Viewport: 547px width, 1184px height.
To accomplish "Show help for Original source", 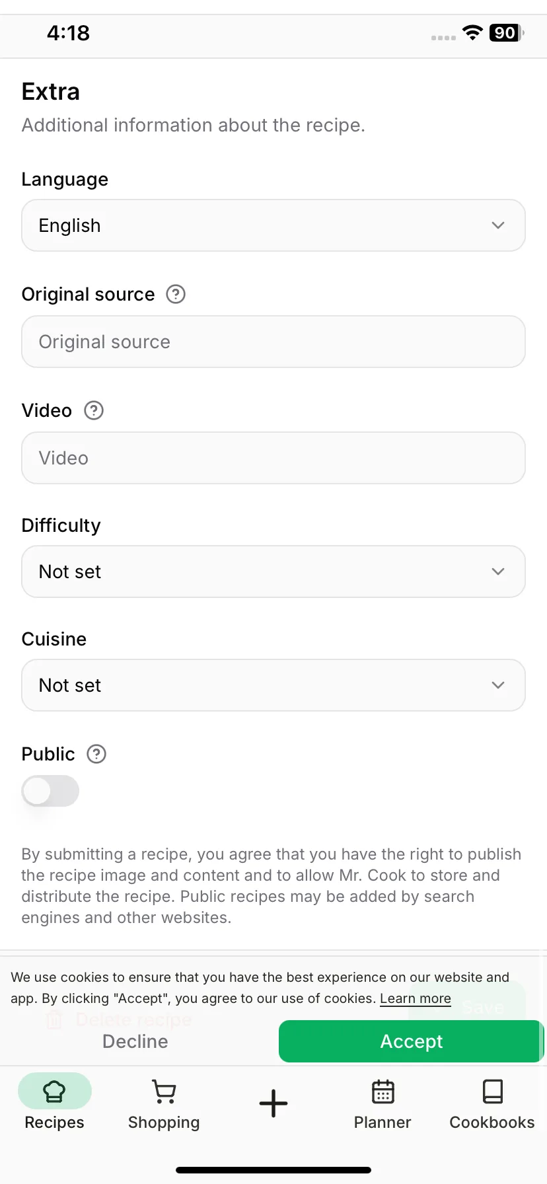I will [x=176, y=294].
